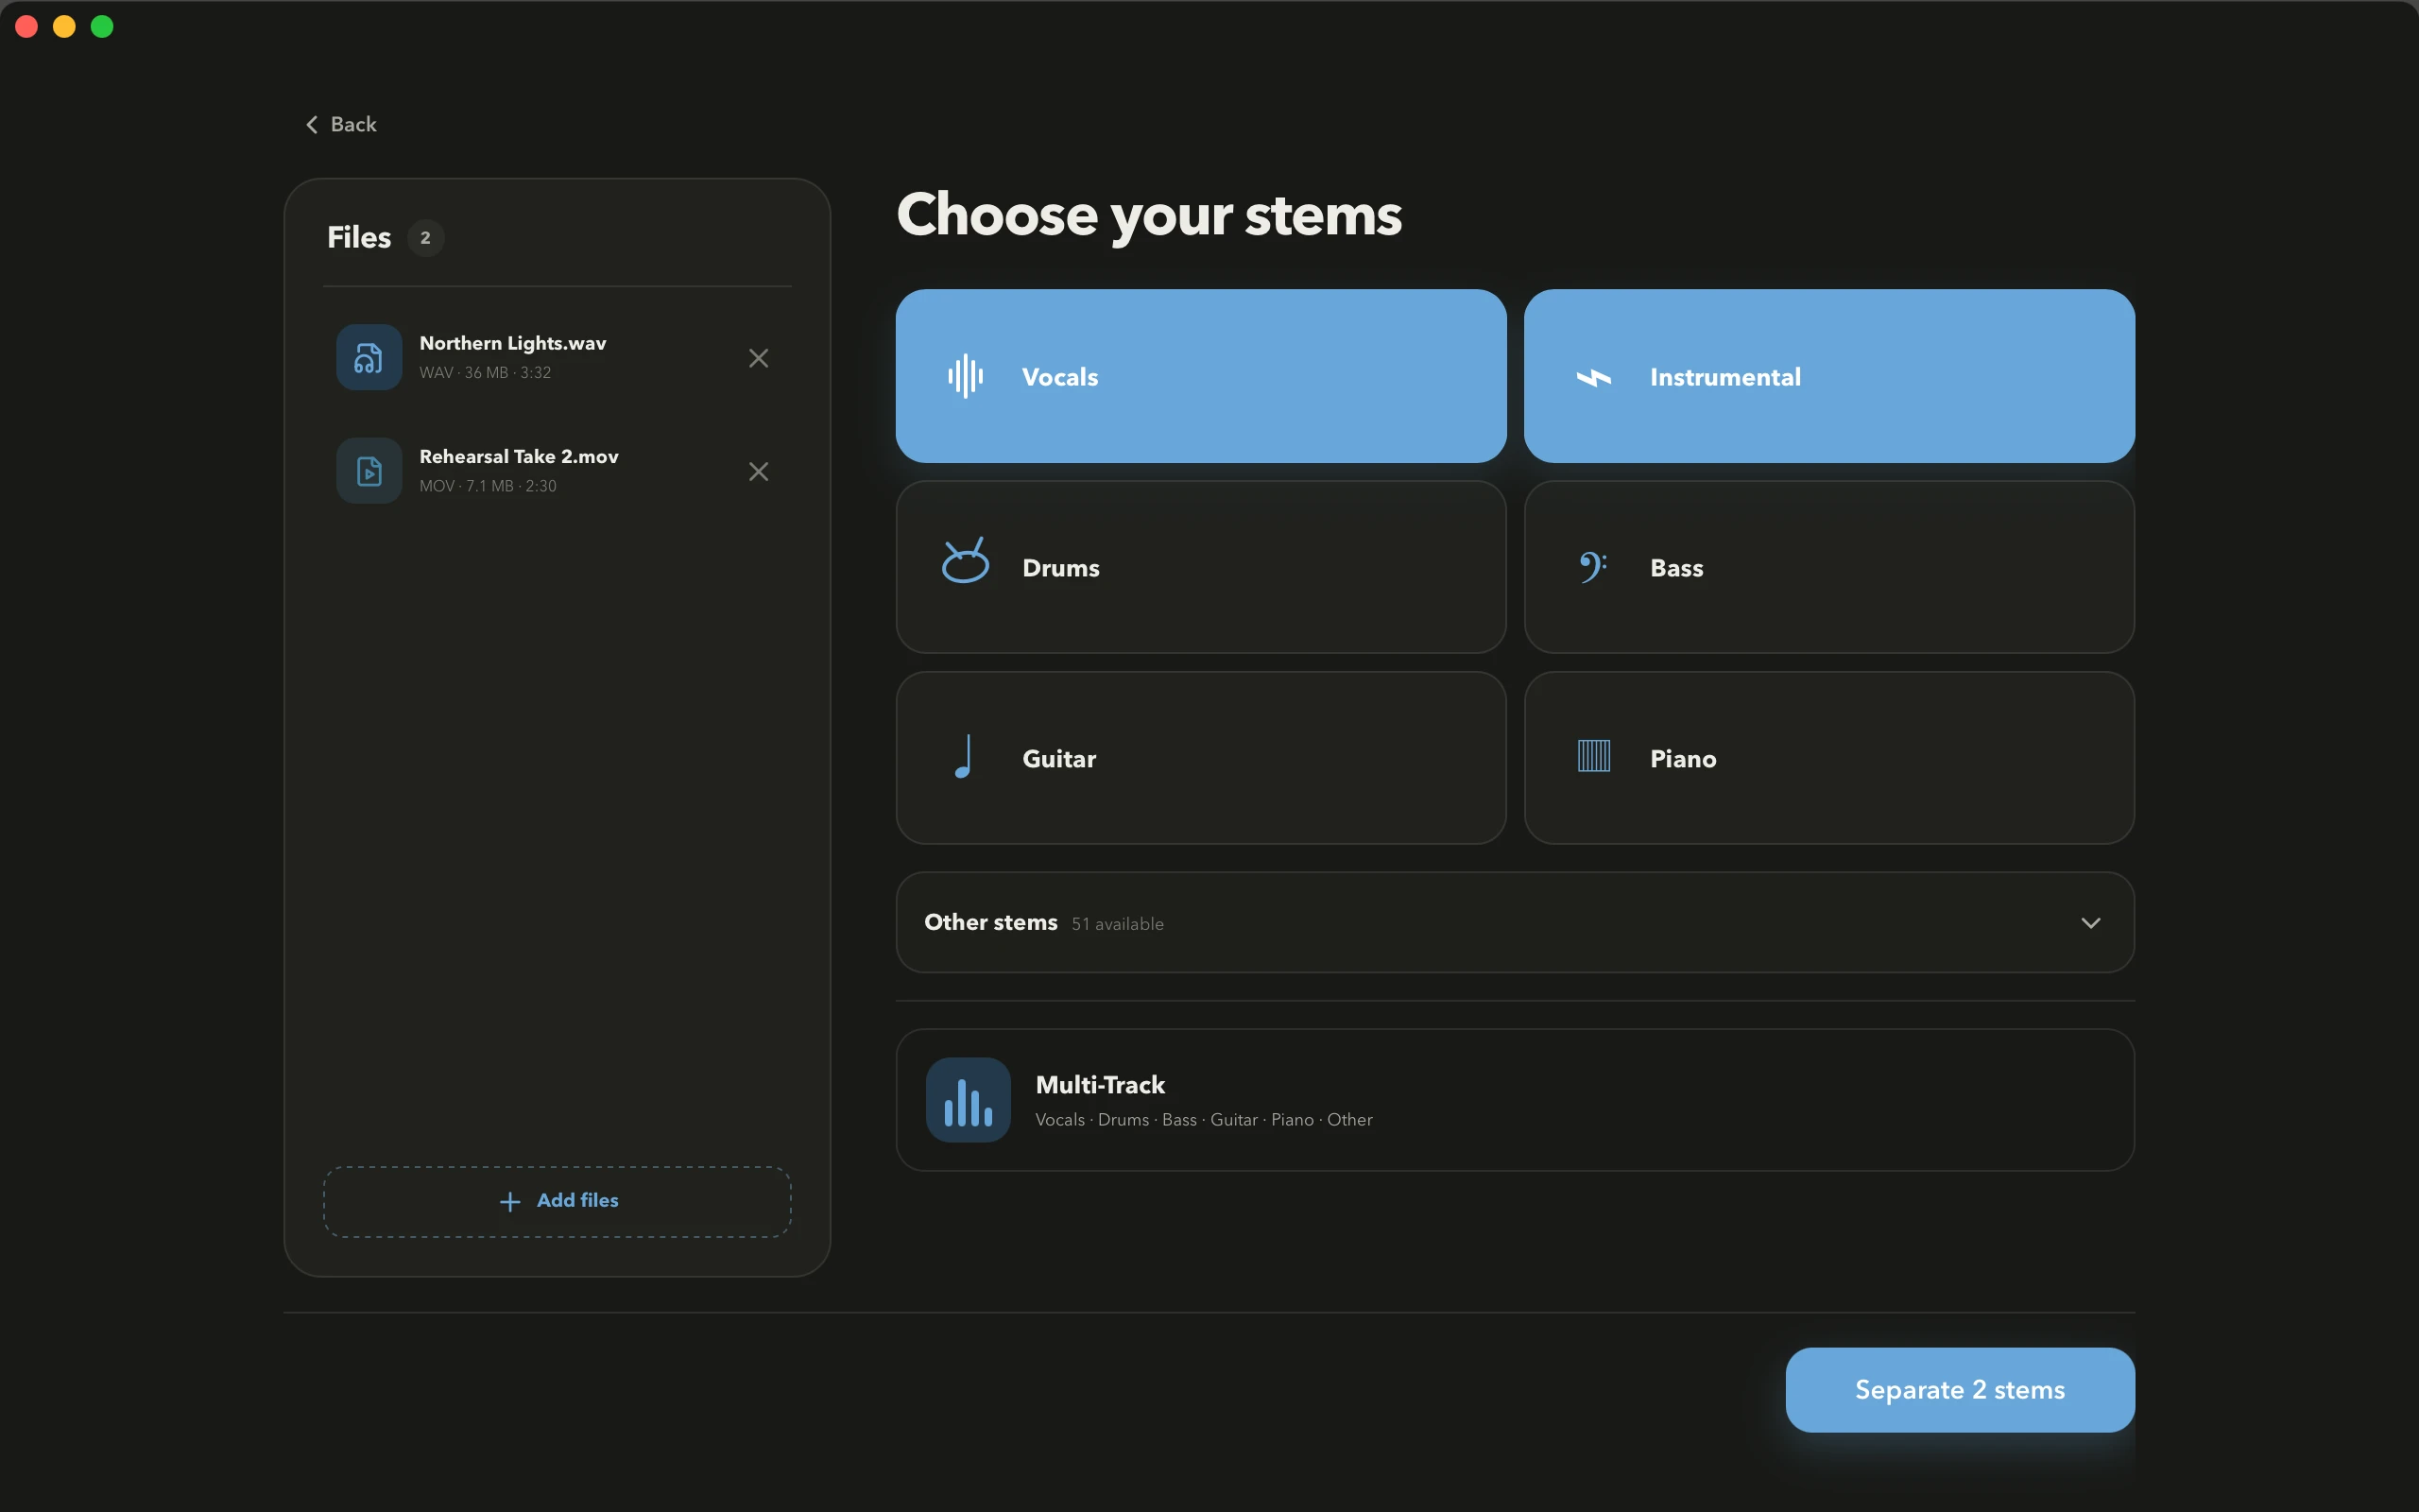Click the Guitar note icon
The width and height of the screenshot is (2419, 1512).
click(x=964, y=757)
